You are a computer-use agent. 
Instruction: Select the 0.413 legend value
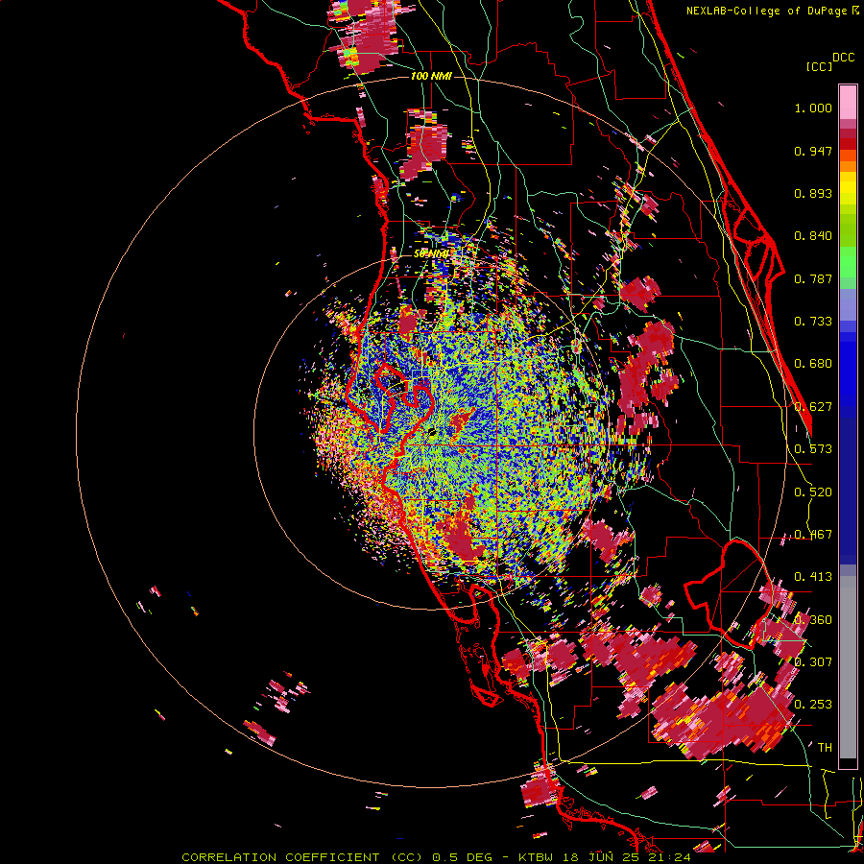click(813, 577)
